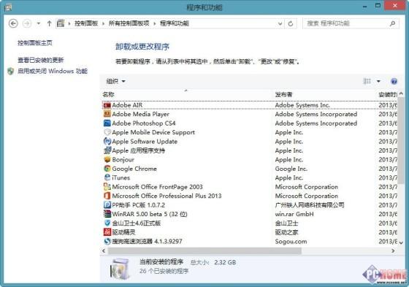Select the Microsoft Office FrontPage 2003 icon
The width and height of the screenshot is (409, 287).
coord(107,187)
